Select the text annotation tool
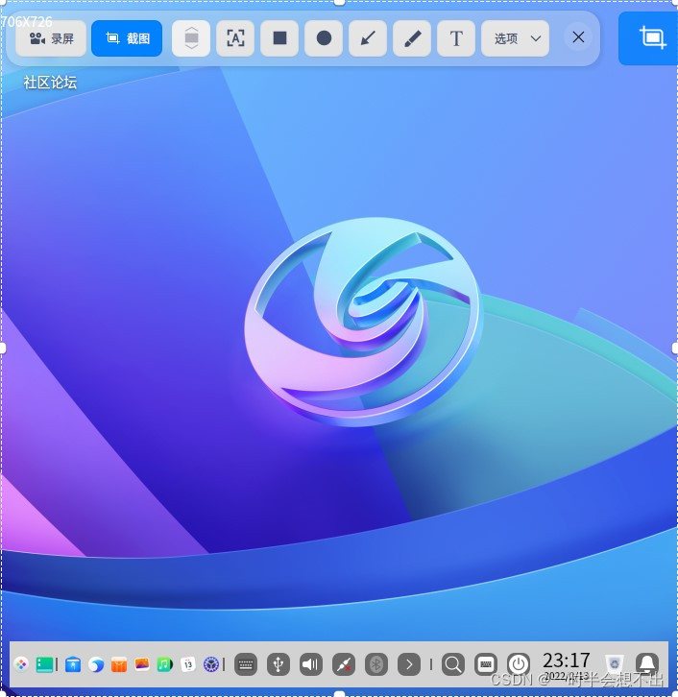Screen dimensions: 678x697 pos(456,38)
